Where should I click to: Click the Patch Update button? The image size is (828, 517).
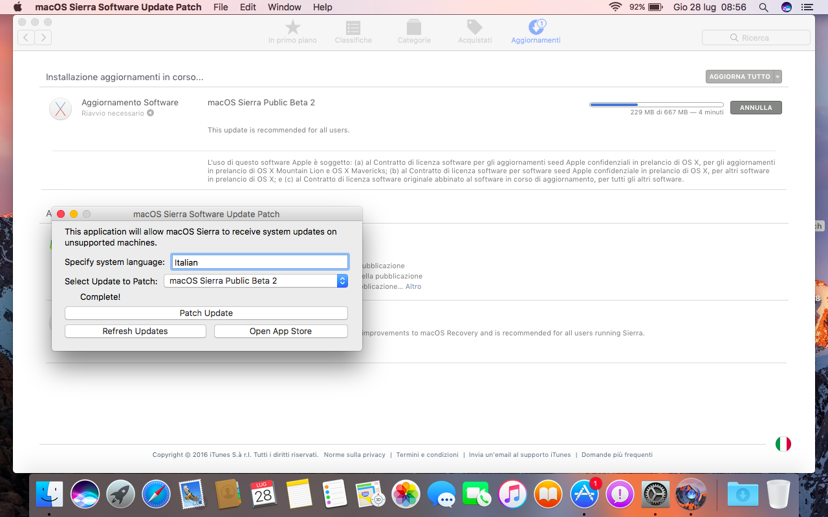coord(206,313)
